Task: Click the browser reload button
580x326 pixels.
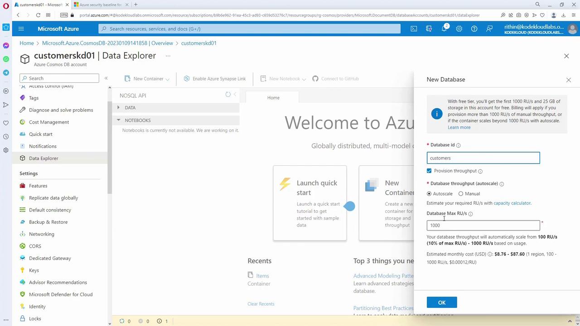Action: click(38, 15)
